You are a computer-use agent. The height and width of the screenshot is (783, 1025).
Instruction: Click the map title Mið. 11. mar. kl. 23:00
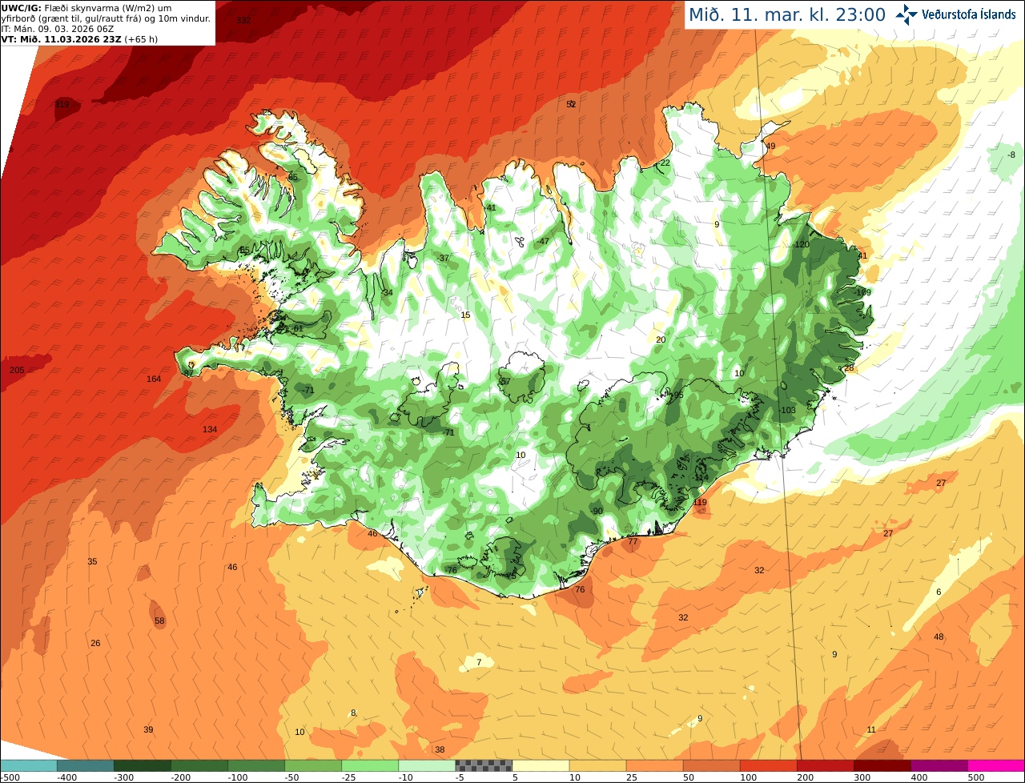787,14
